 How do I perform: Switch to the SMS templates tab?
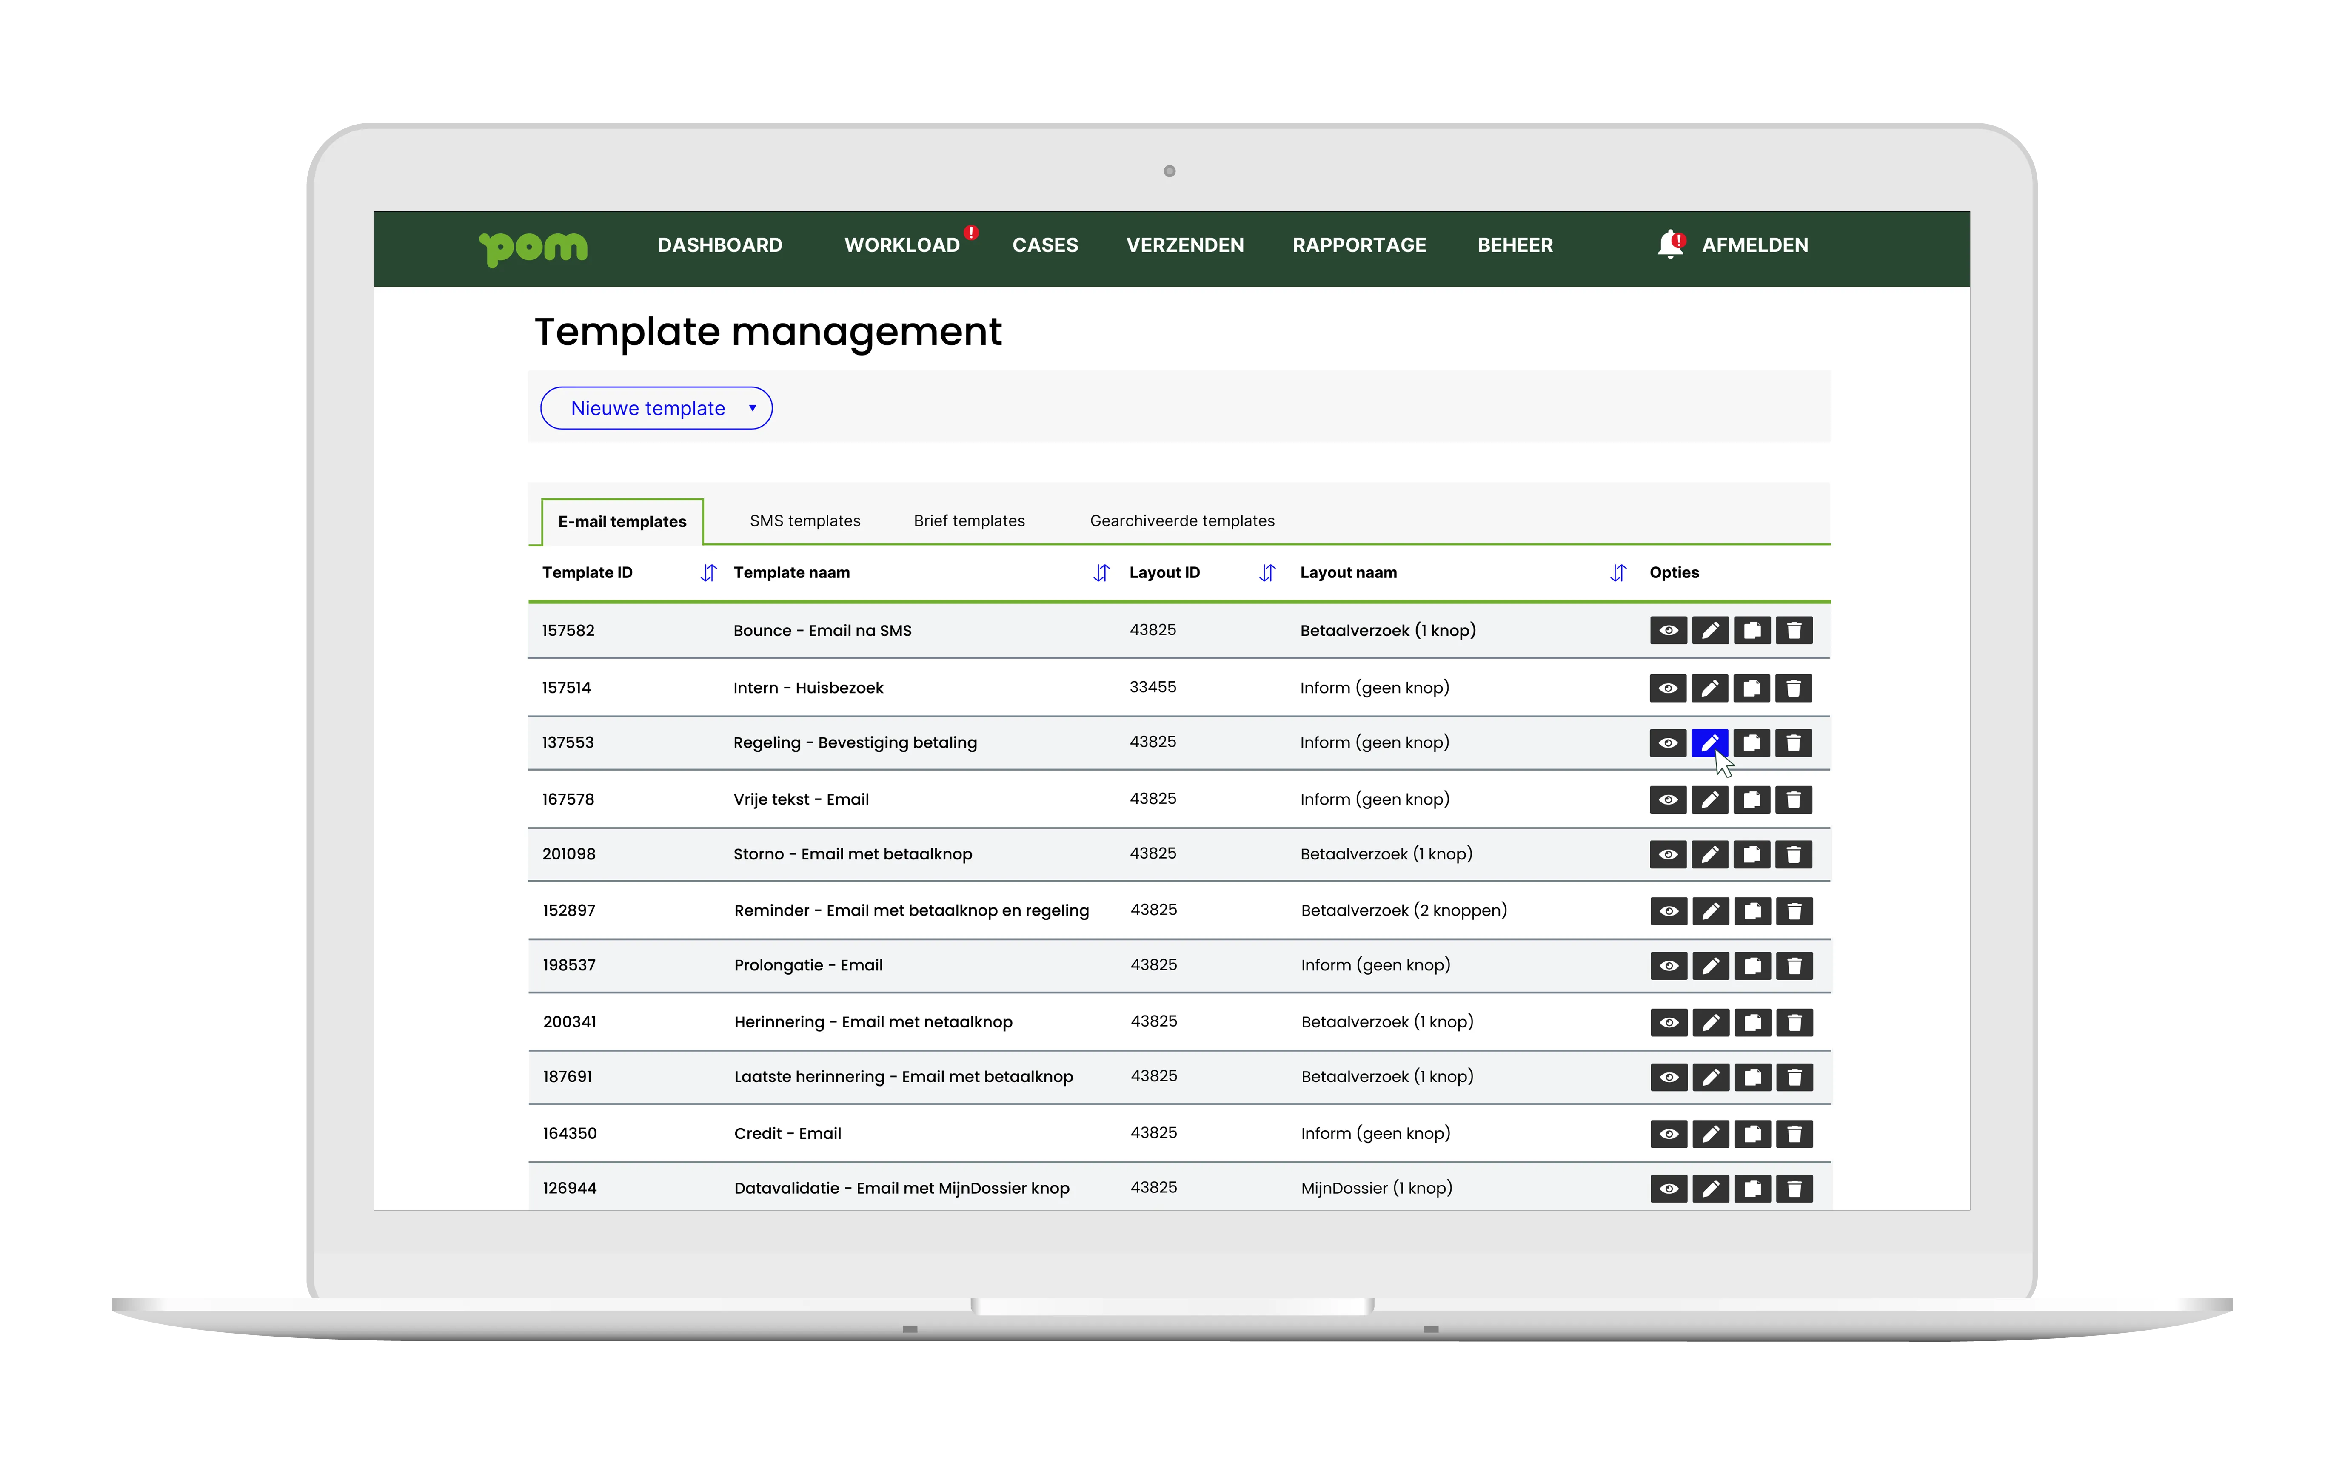(x=805, y=521)
